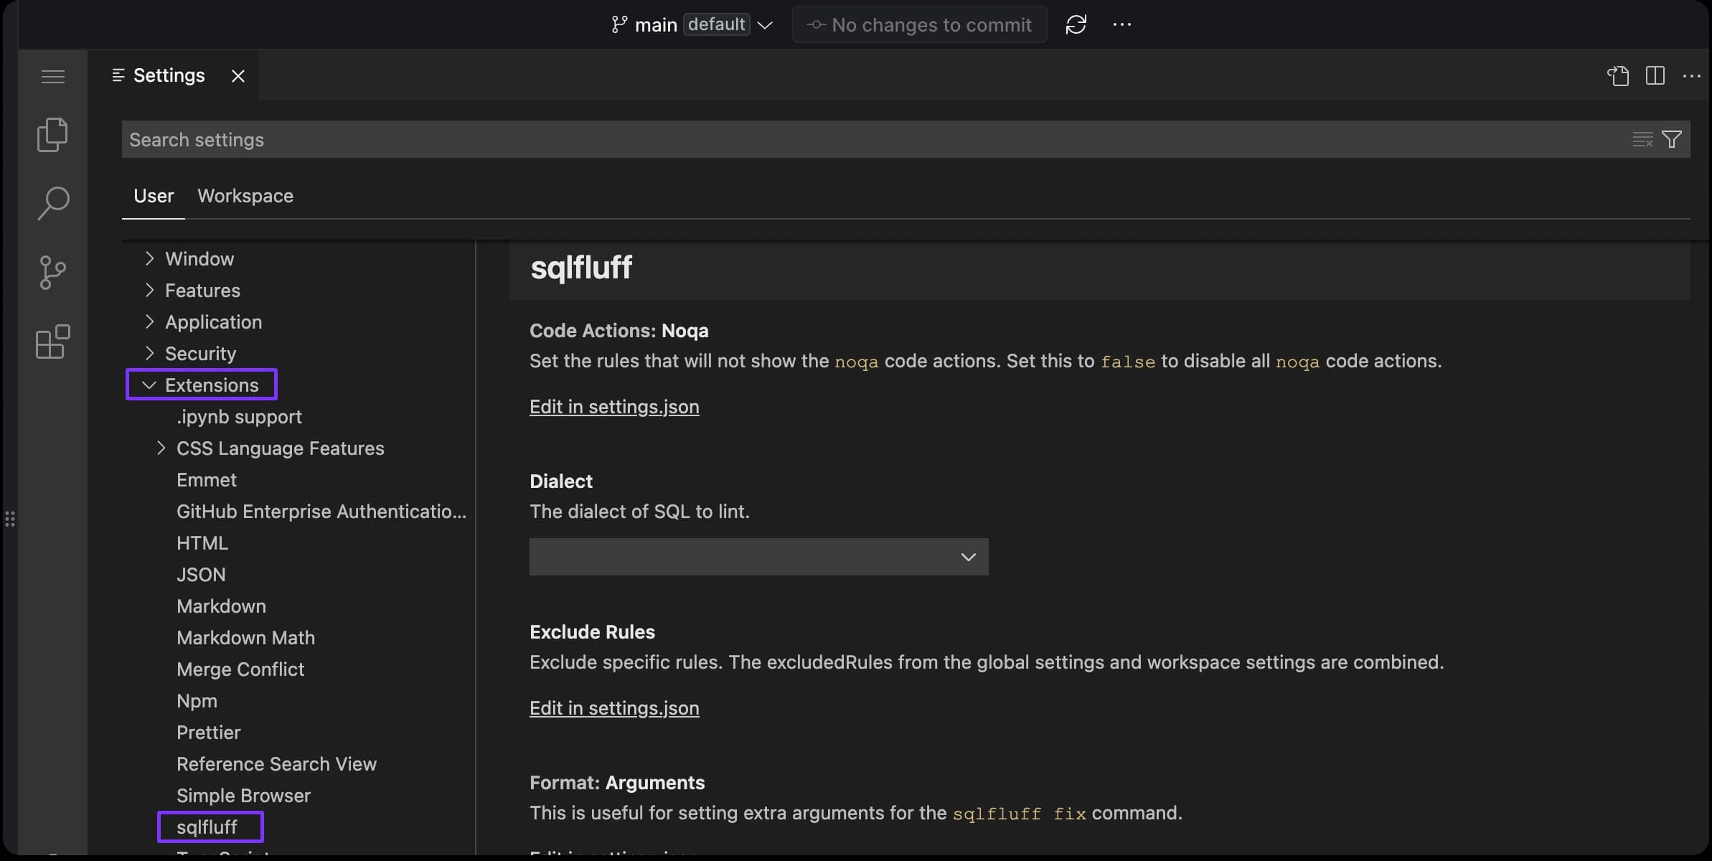This screenshot has width=1712, height=861.
Task: Close the Settings tab
Action: coord(238,75)
